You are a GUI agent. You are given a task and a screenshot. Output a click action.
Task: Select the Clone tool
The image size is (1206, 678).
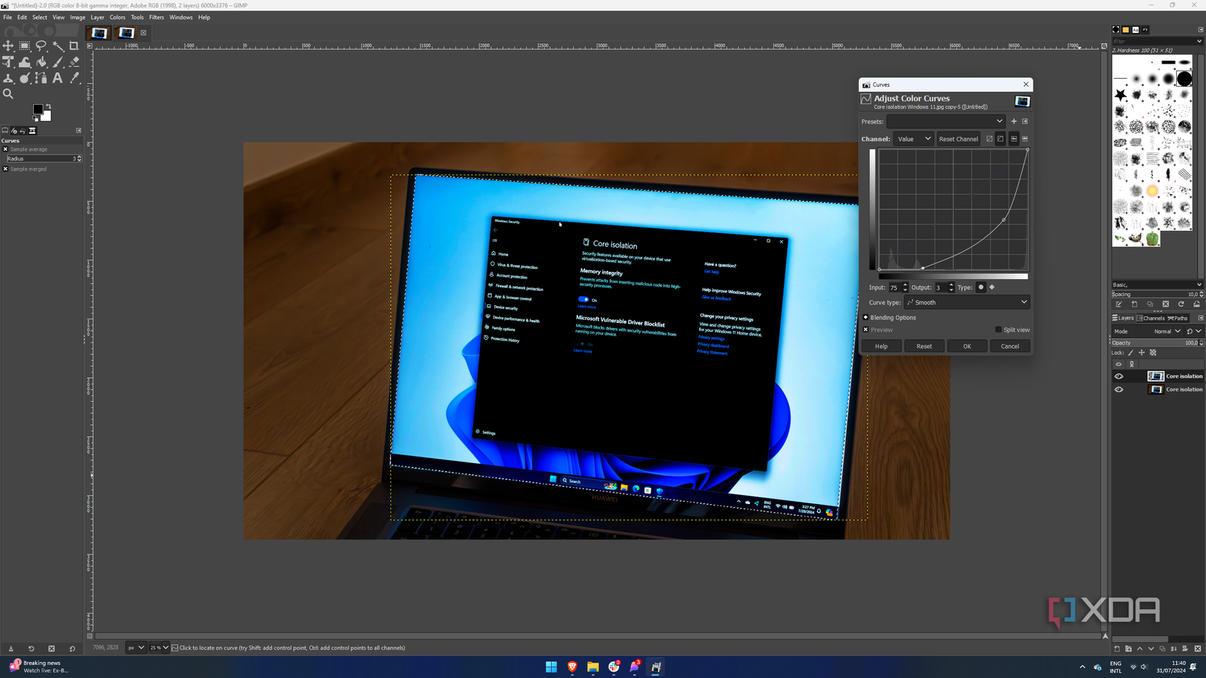(8, 78)
